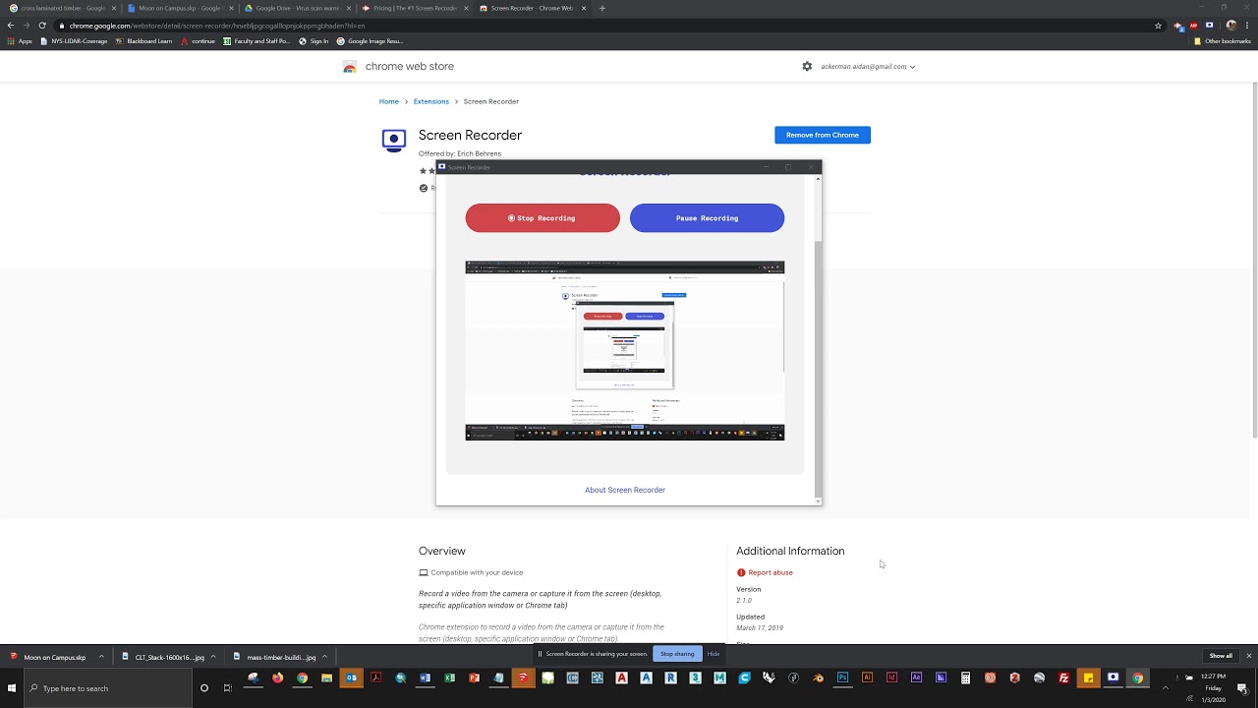Click Show all downloads button
The height and width of the screenshot is (708, 1258).
click(x=1221, y=656)
